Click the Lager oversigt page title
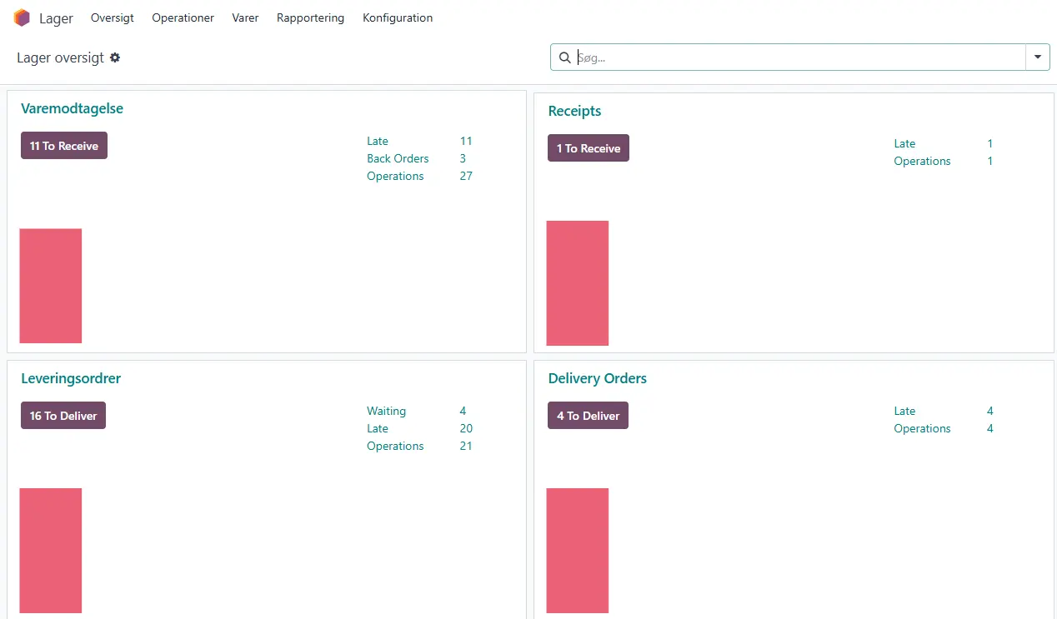Viewport: 1057px width, 619px height. 60,57
